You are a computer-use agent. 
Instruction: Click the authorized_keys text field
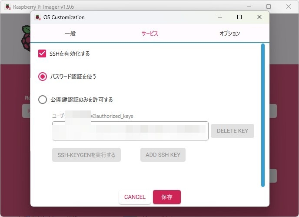[x=130, y=131]
